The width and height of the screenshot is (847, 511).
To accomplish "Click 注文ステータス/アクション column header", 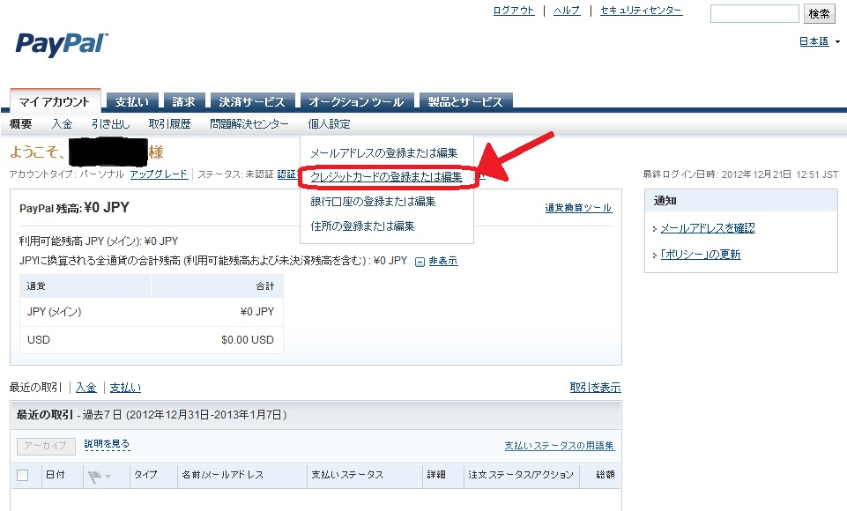I will (521, 475).
